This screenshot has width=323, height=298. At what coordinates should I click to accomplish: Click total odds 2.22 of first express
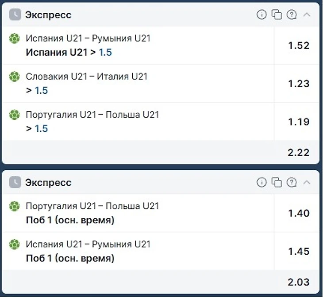pyautogui.click(x=299, y=153)
